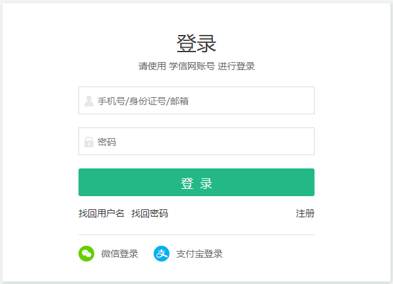
Task: Click the 学信网账号 text in subtitle
Action: tap(191, 66)
